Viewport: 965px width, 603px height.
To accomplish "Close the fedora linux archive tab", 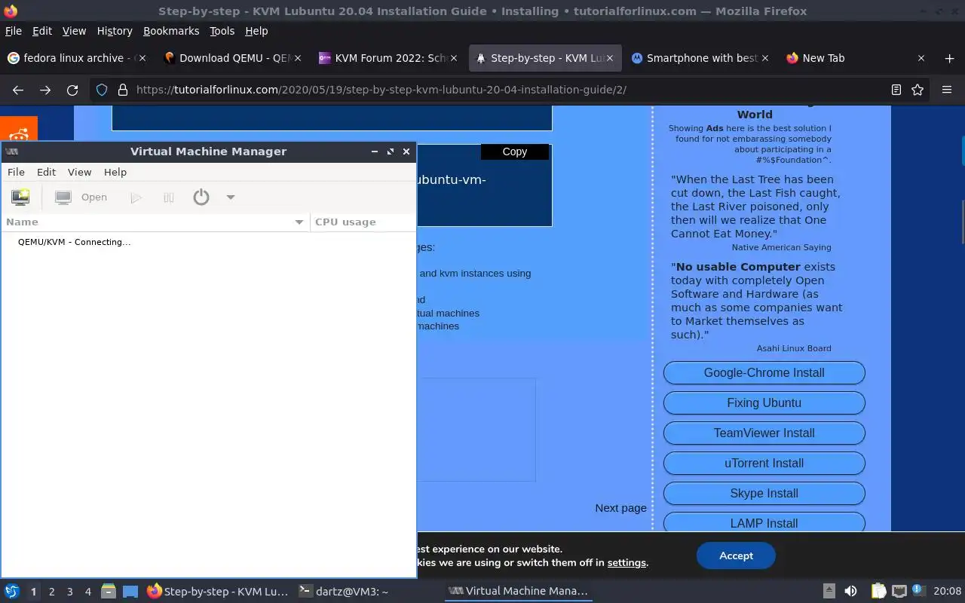I will click(x=142, y=58).
